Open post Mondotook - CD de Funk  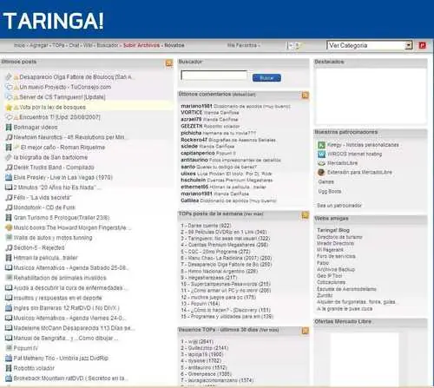(x=44, y=207)
